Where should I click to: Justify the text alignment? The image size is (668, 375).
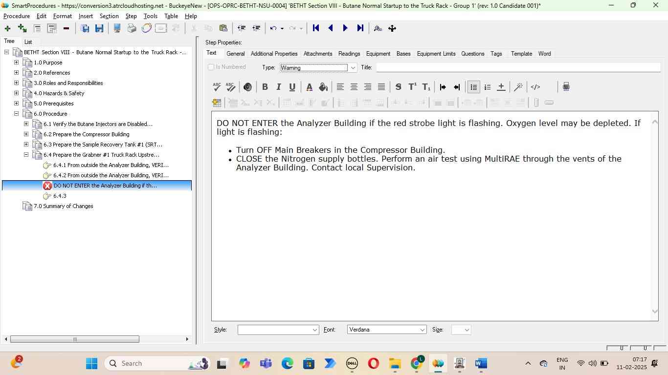click(381, 87)
